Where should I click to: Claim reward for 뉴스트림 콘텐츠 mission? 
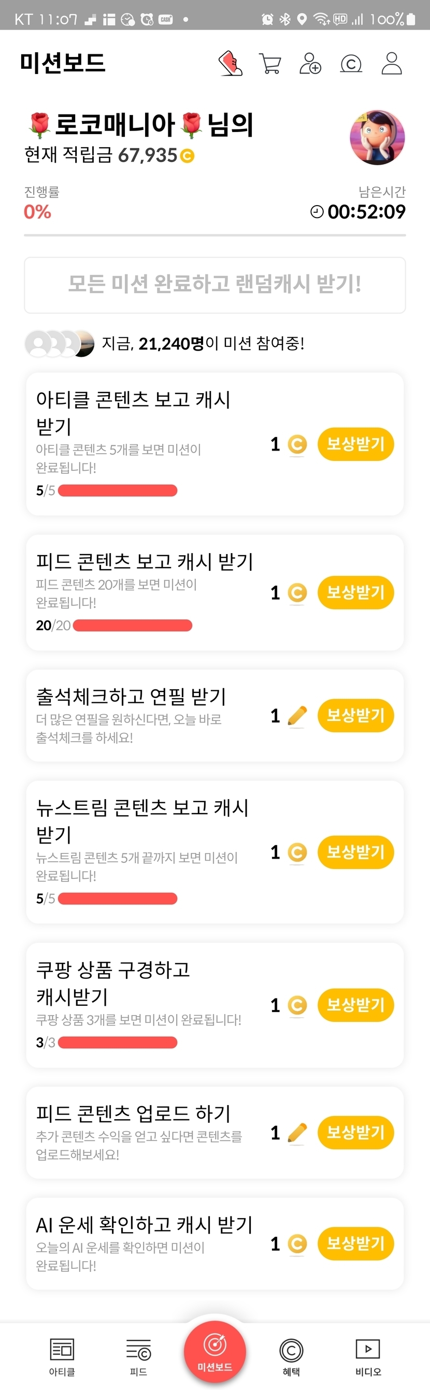tap(355, 852)
